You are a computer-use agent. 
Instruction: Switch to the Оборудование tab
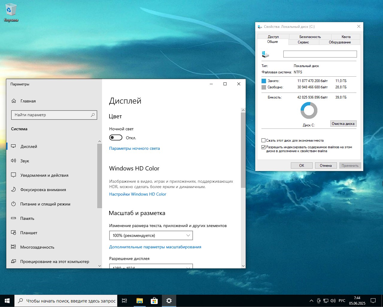[x=340, y=42]
